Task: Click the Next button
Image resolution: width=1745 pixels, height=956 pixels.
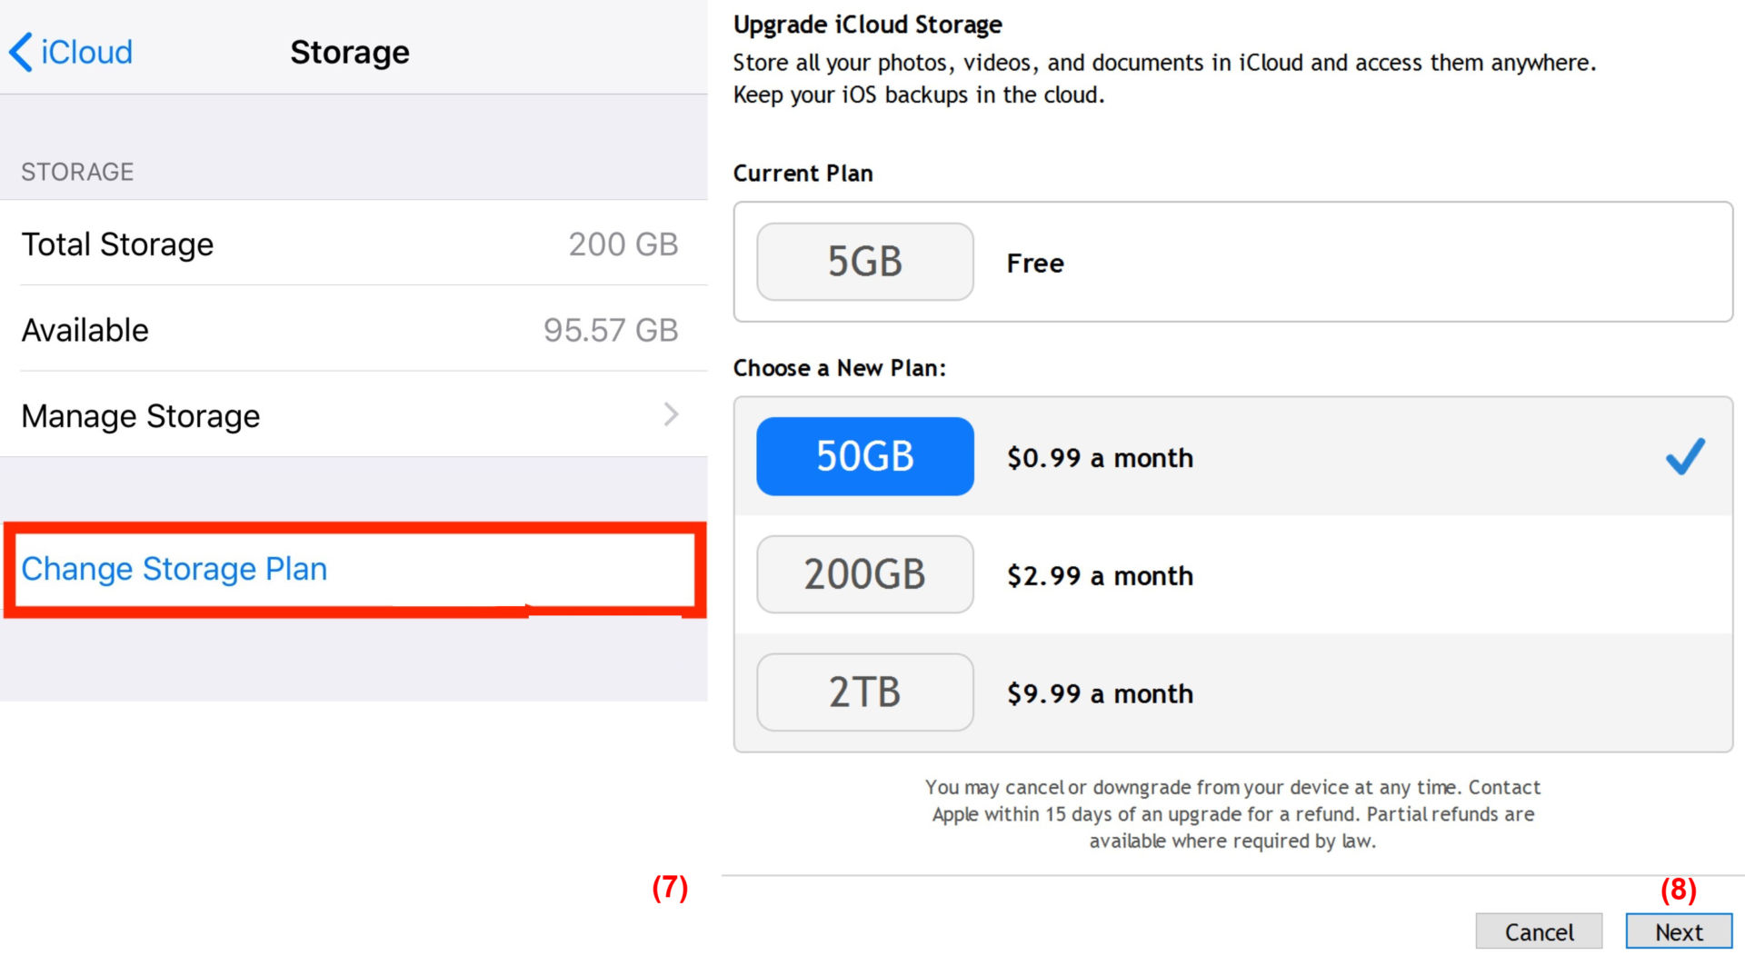Action: [x=1679, y=932]
